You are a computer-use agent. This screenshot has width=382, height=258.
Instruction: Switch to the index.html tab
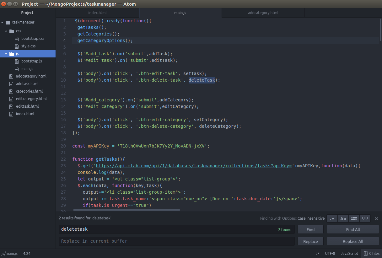pos(97,13)
